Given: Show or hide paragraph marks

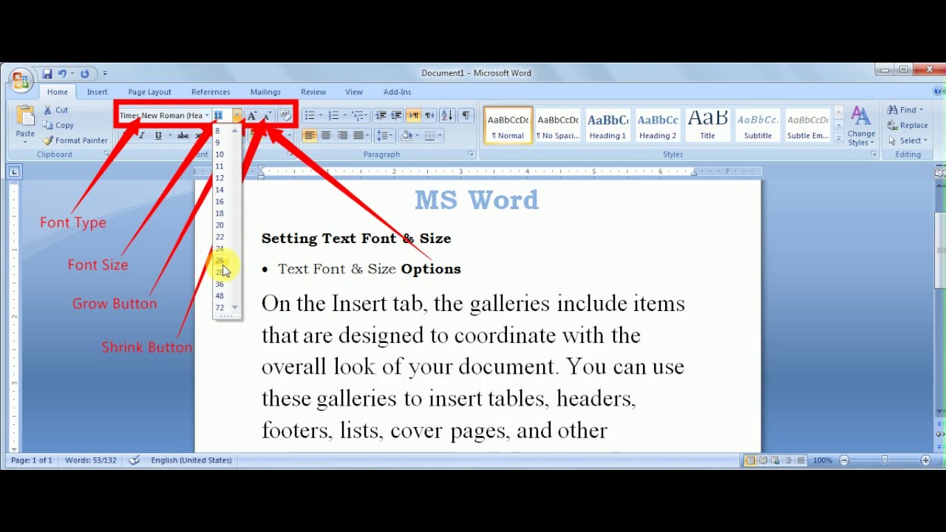Looking at the screenshot, I should coord(466,115).
